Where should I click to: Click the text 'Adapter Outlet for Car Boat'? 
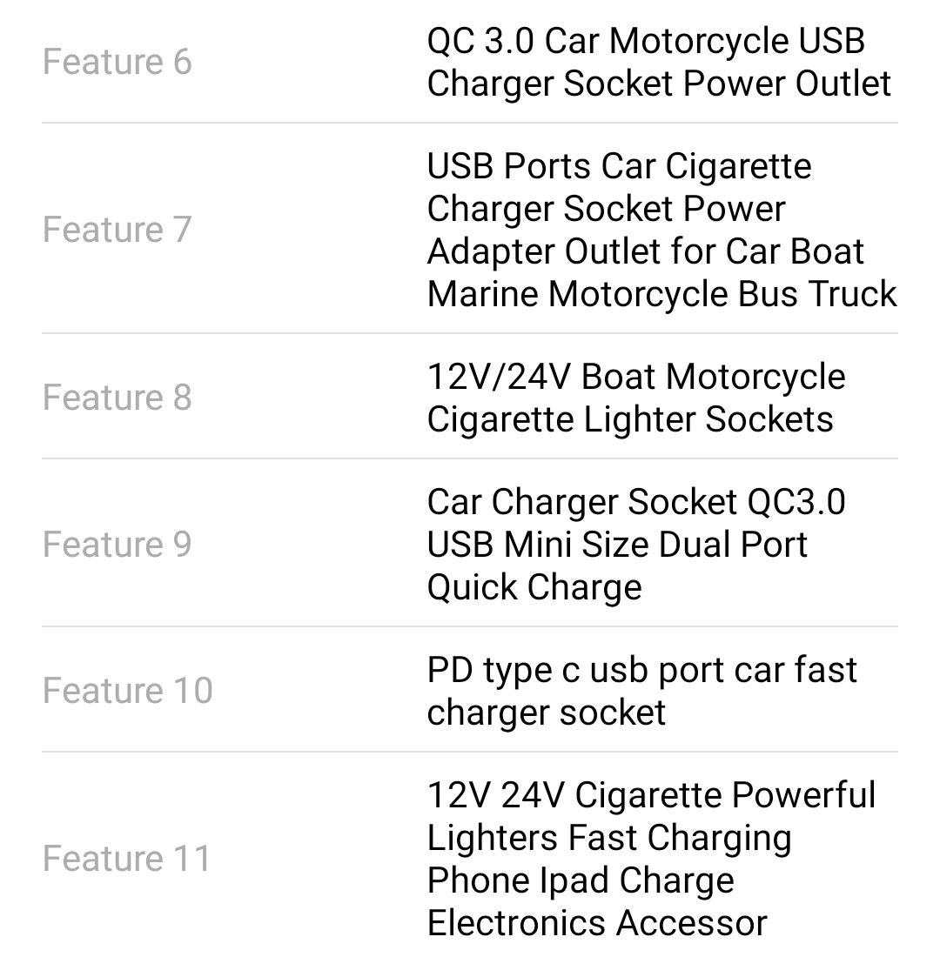(x=646, y=251)
